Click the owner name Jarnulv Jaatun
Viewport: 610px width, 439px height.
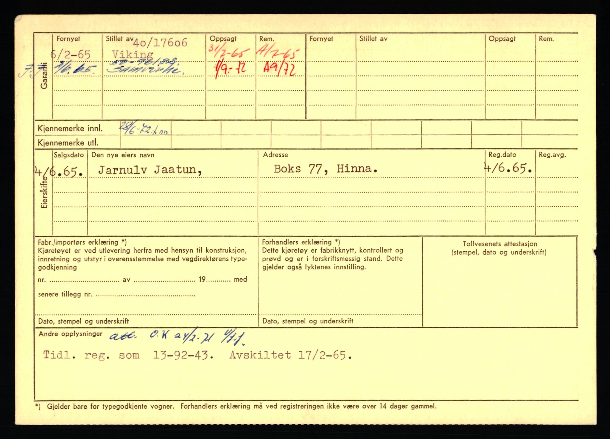pos(150,170)
